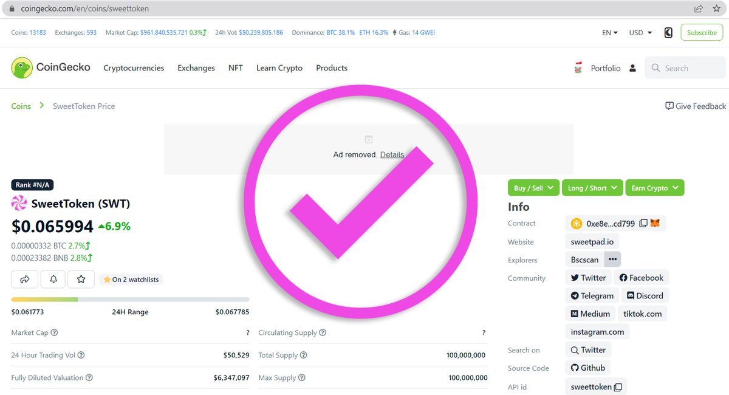Open the Bscscan explorer link
The image size is (729, 395).
click(584, 259)
